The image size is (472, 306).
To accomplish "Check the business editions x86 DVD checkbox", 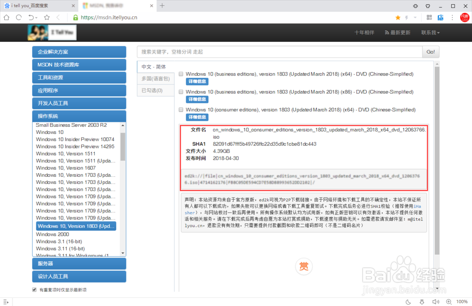I will click(x=181, y=92).
